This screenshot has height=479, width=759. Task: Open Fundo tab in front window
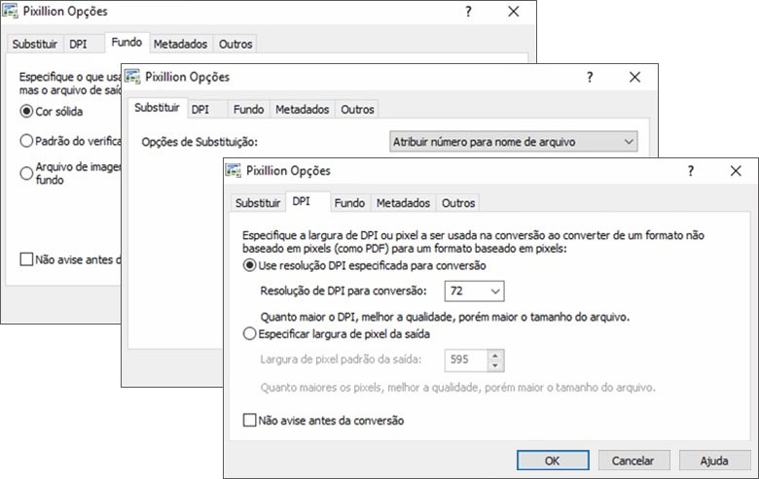pos(349,203)
